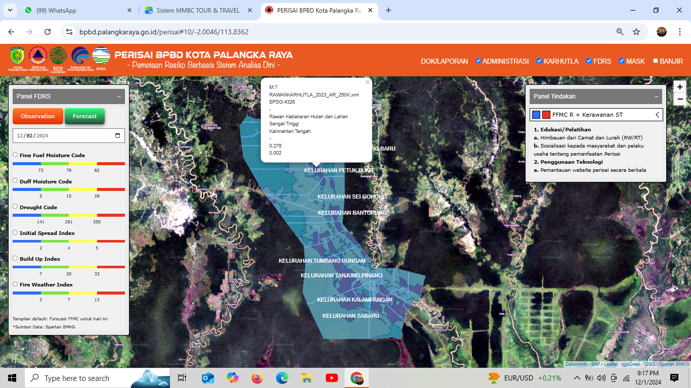Switch to Chrome in the taskbar
Image resolution: width=691 pixels, height=388 pixels.
(x=357, y=378)
